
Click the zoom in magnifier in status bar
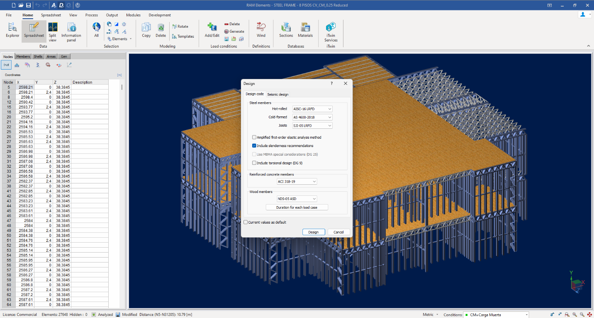575,315
